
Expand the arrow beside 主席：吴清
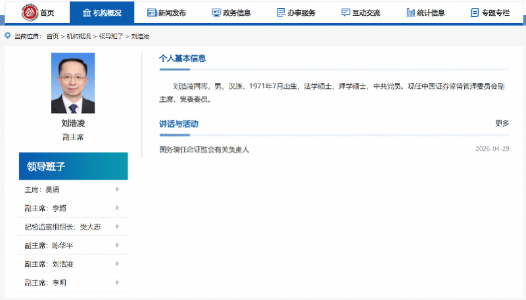(117, 189)
